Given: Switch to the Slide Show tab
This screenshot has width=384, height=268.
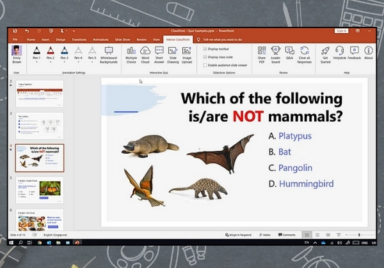Looking at the screenshot, I should [x=122, y=40].
